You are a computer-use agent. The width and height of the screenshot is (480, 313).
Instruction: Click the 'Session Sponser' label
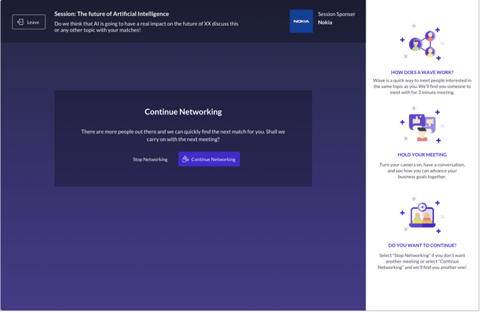[x=336, y=14]
